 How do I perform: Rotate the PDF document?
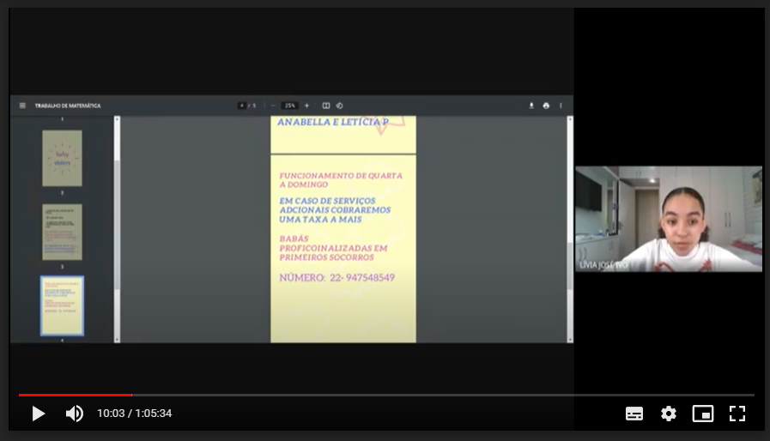[x=340, y=106]
